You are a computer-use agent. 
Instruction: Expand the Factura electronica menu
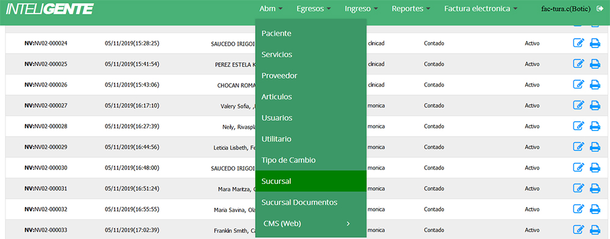pyautogui.click(x=481, y=9)
